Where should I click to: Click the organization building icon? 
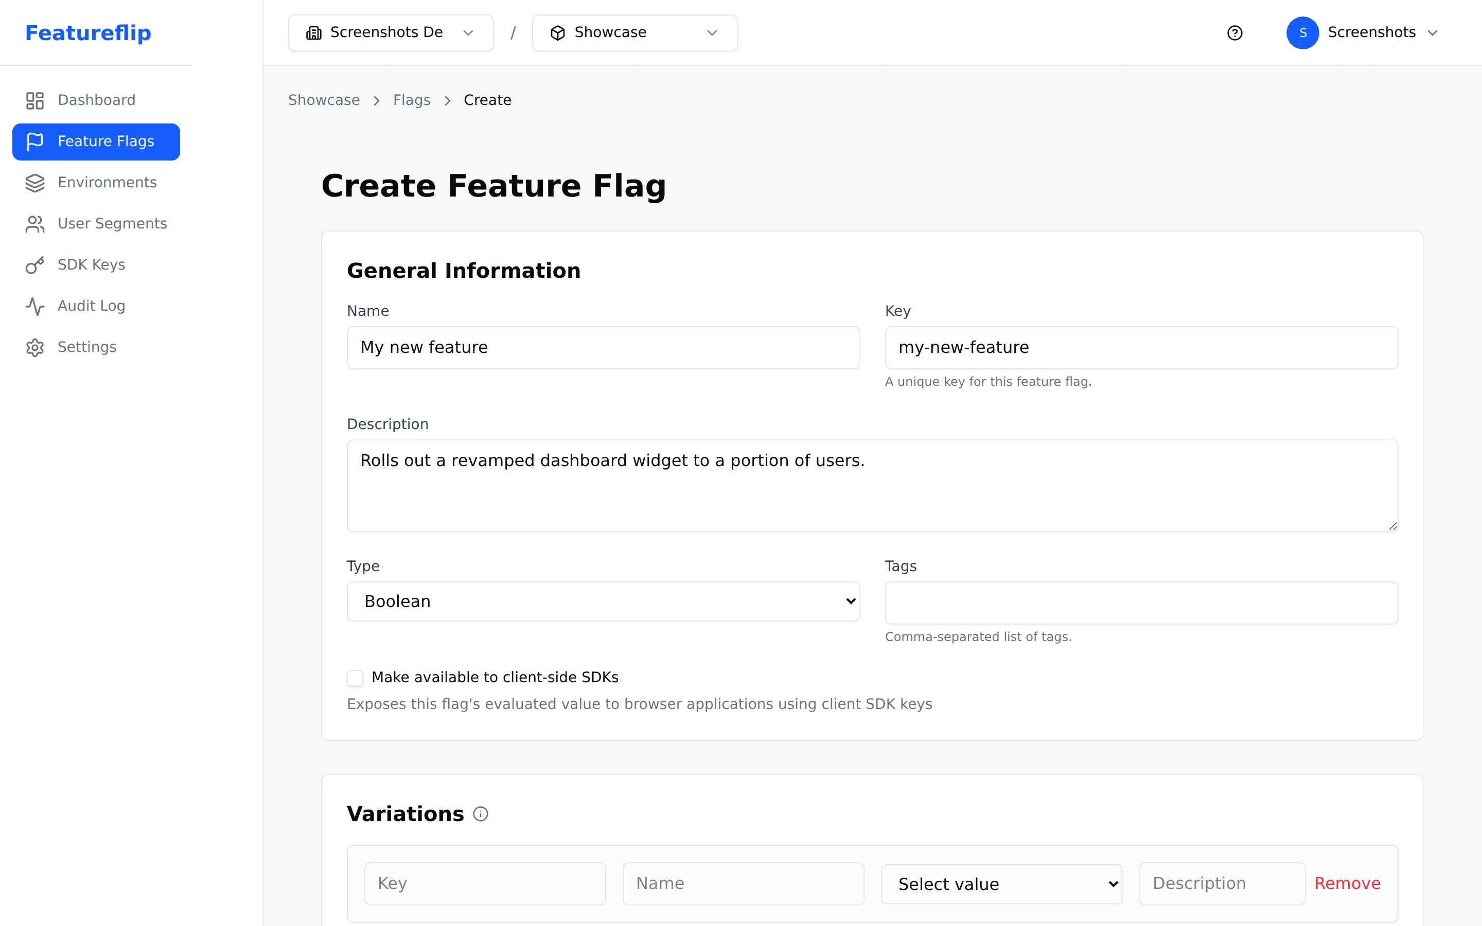pyautogui.click(x=313, y=33)
